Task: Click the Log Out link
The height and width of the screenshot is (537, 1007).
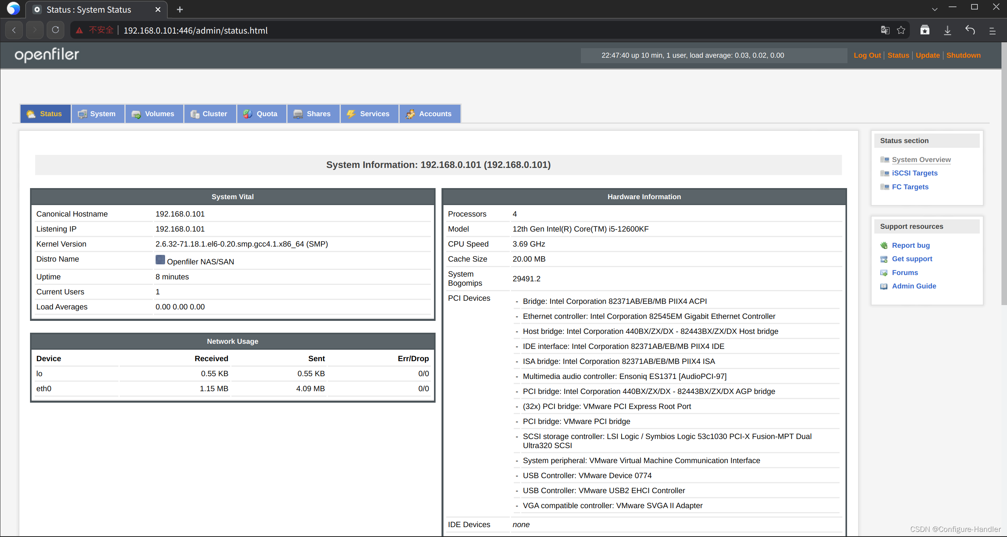Action: pos(867,55)
